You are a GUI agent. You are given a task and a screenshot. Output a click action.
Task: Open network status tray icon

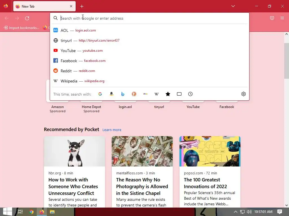pos(242,212)
